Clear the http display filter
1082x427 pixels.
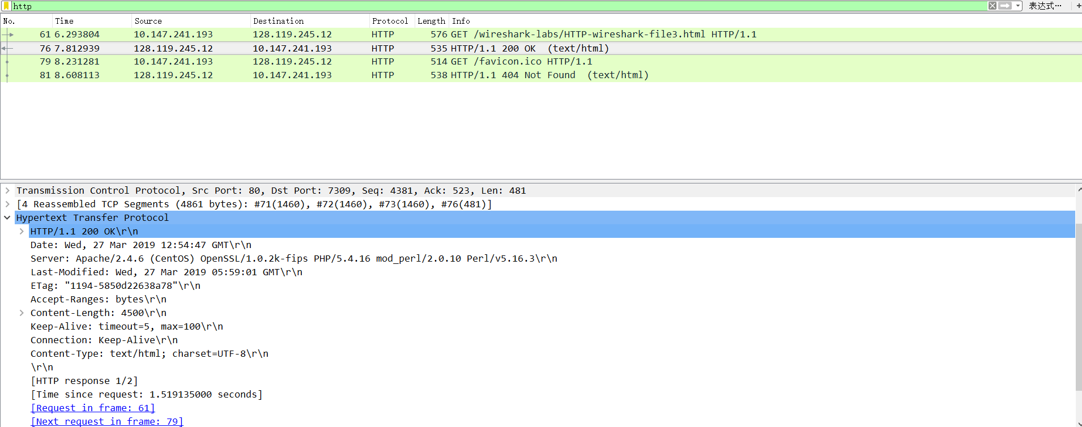click(x=992, y=6)
